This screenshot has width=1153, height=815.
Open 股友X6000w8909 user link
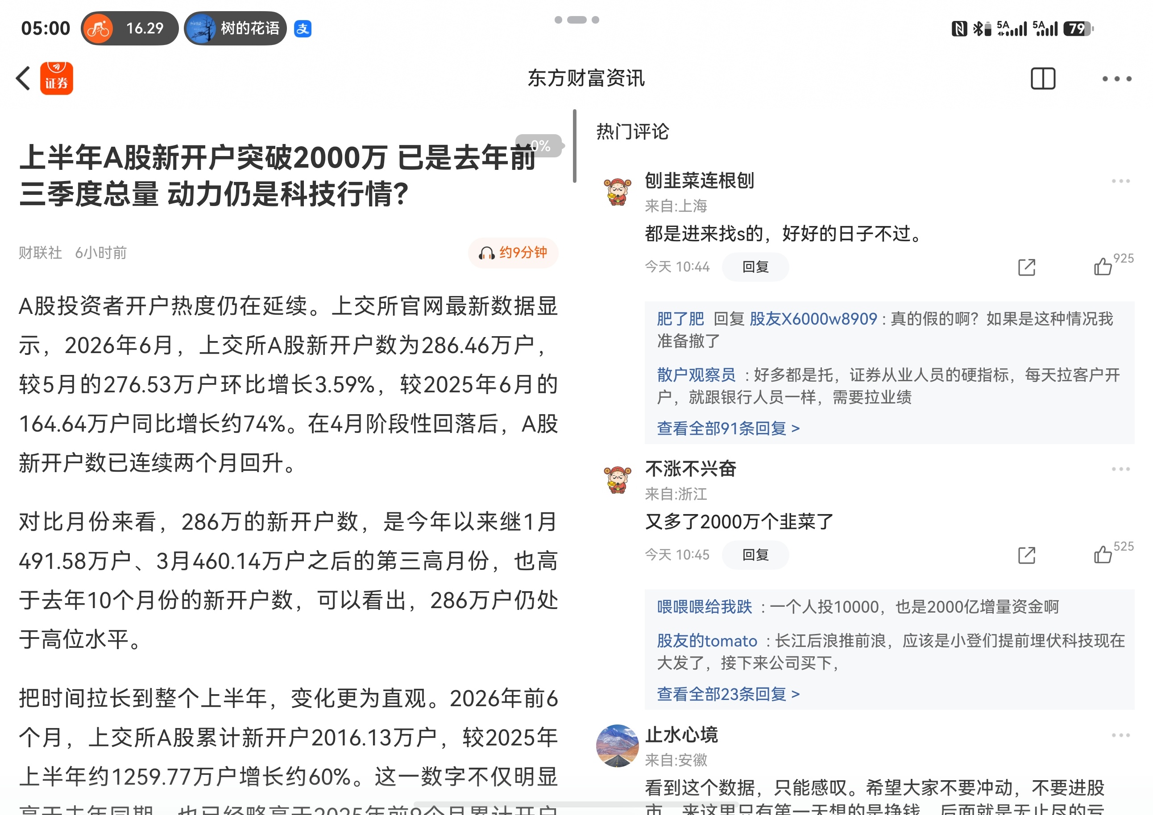813,319
